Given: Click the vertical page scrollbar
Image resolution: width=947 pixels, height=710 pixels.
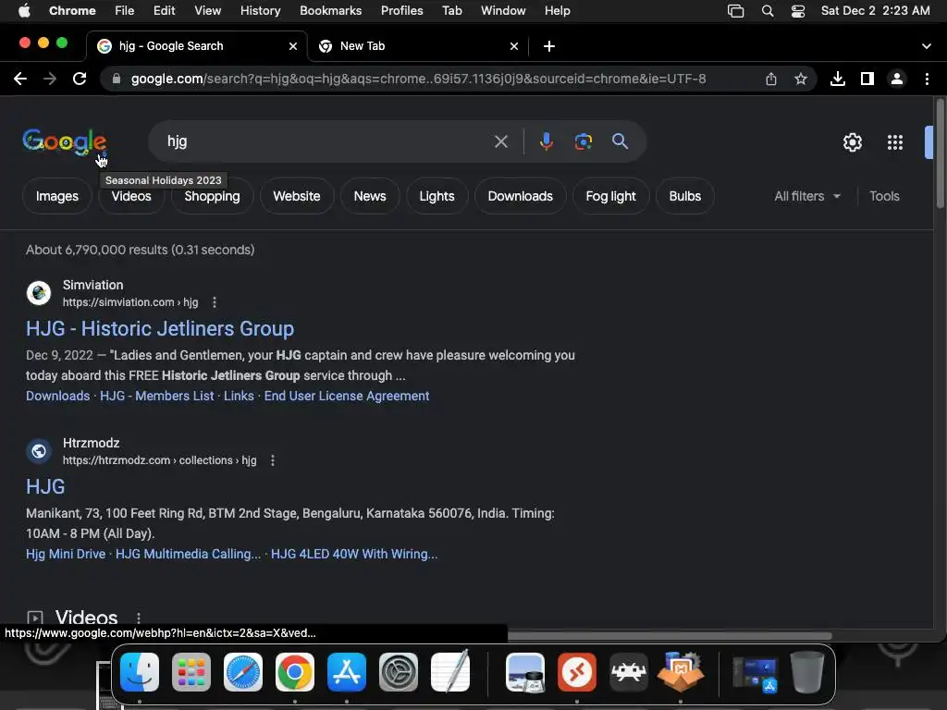Looking at the screenshot, I should 940,154.
